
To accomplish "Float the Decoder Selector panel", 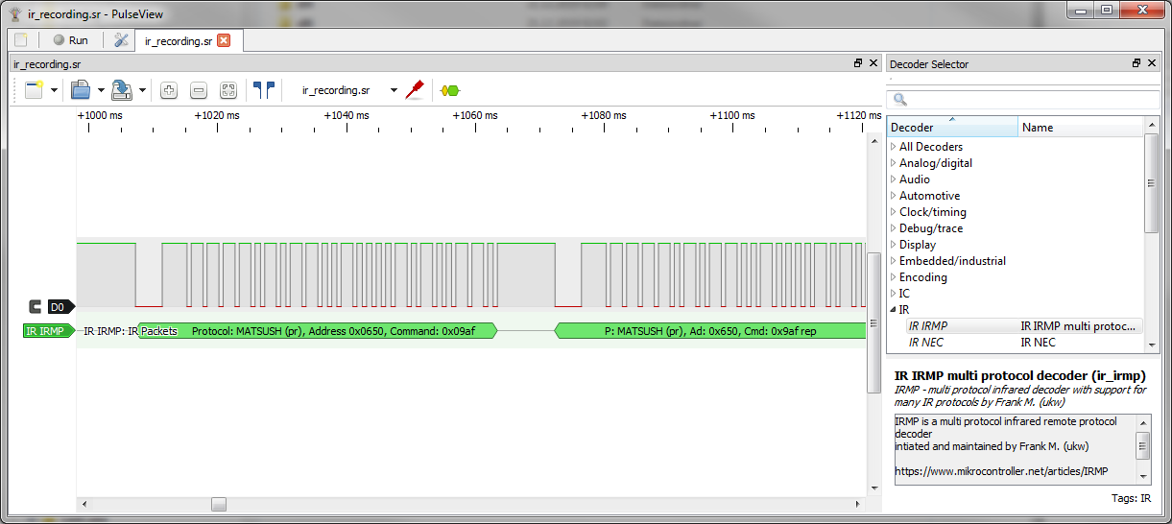I will click(1136, 63).
